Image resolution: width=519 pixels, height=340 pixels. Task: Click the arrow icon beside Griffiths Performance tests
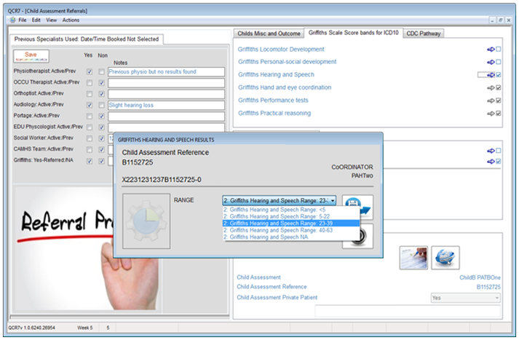click(491, 100)
